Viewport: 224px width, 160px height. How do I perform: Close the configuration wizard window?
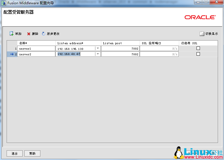coord(217,2)
